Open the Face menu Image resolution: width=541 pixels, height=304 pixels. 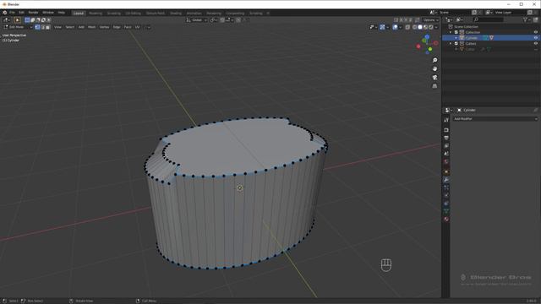(128, 27)
